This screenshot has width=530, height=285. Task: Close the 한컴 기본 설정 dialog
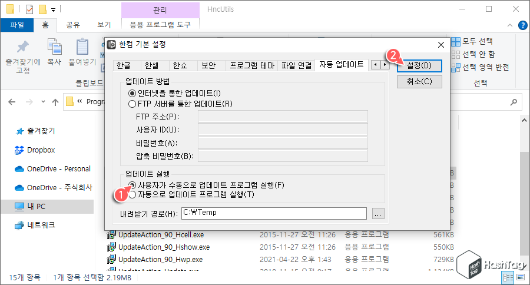coord(440,45)
